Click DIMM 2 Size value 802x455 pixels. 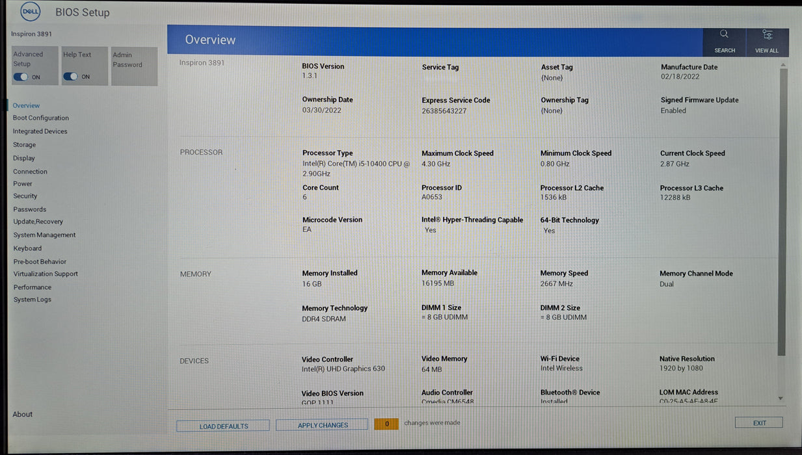(x=564, y=317)
